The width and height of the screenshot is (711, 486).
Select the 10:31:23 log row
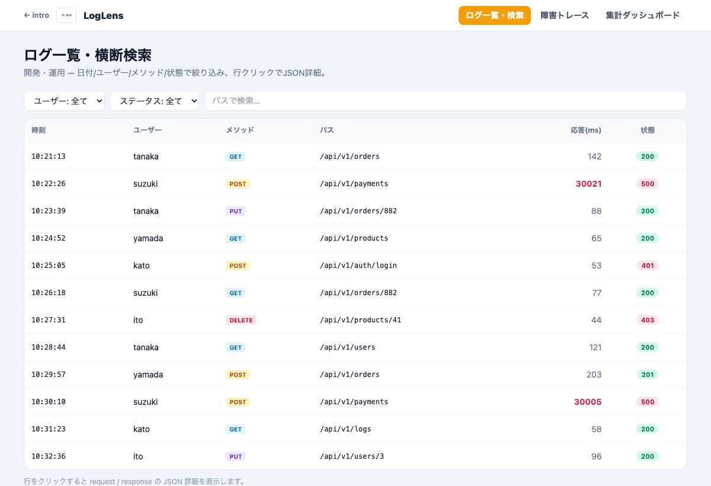pos(355,429)
